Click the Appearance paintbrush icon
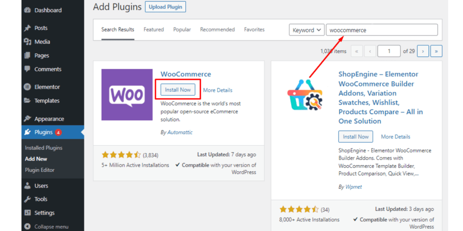This screenshot has height=231, width=463. 28,119
